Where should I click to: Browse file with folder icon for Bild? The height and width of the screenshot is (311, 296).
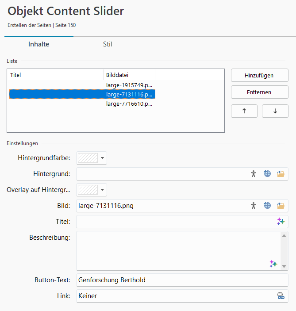click(281, 205)
